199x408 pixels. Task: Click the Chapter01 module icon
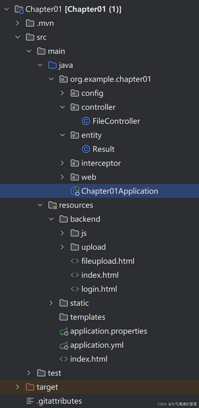point(19,10)
